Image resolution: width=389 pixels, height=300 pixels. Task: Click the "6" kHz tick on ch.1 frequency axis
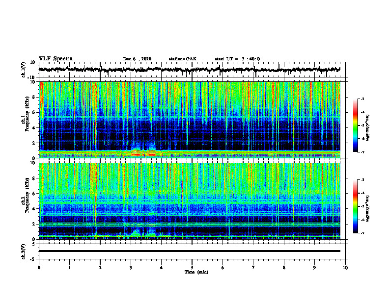34,112
